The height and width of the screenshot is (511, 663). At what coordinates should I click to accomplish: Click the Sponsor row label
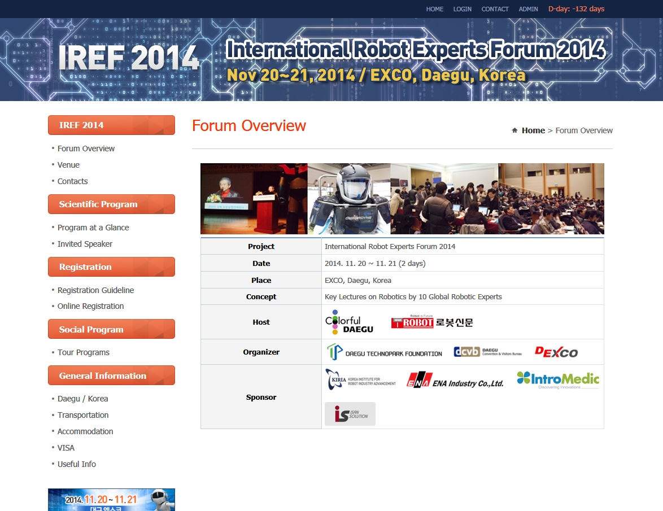coord(261,398)
